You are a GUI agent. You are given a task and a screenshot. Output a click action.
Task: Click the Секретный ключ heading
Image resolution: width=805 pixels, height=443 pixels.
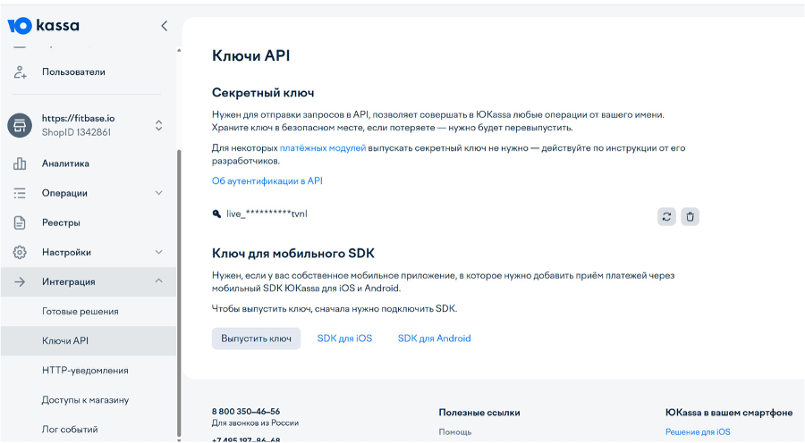(x=263, y=93)
